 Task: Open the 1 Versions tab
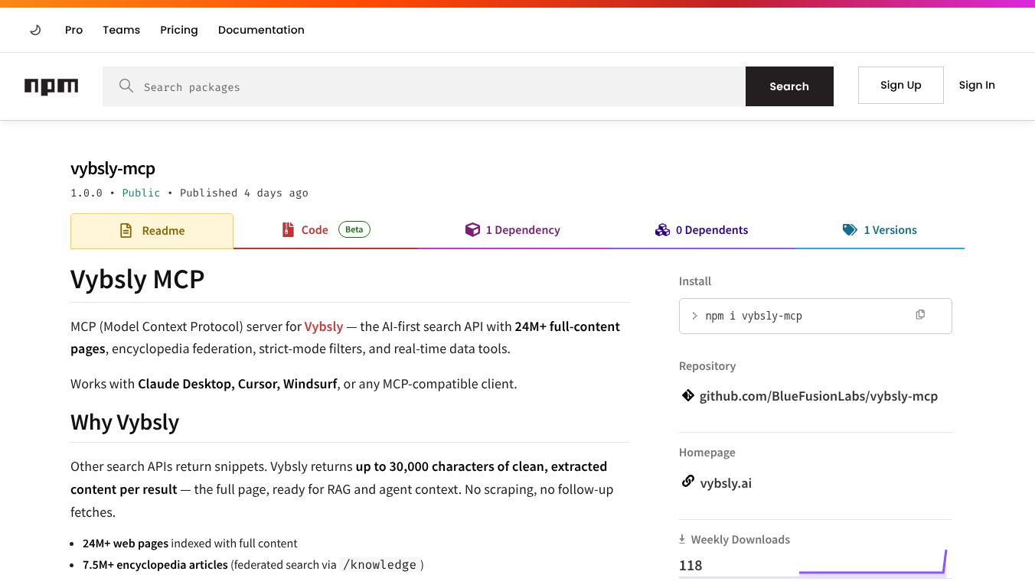(880, 230)
